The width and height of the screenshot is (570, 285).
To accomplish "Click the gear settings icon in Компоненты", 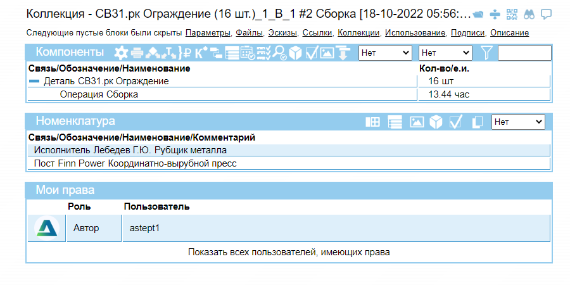I will (120, 53).
